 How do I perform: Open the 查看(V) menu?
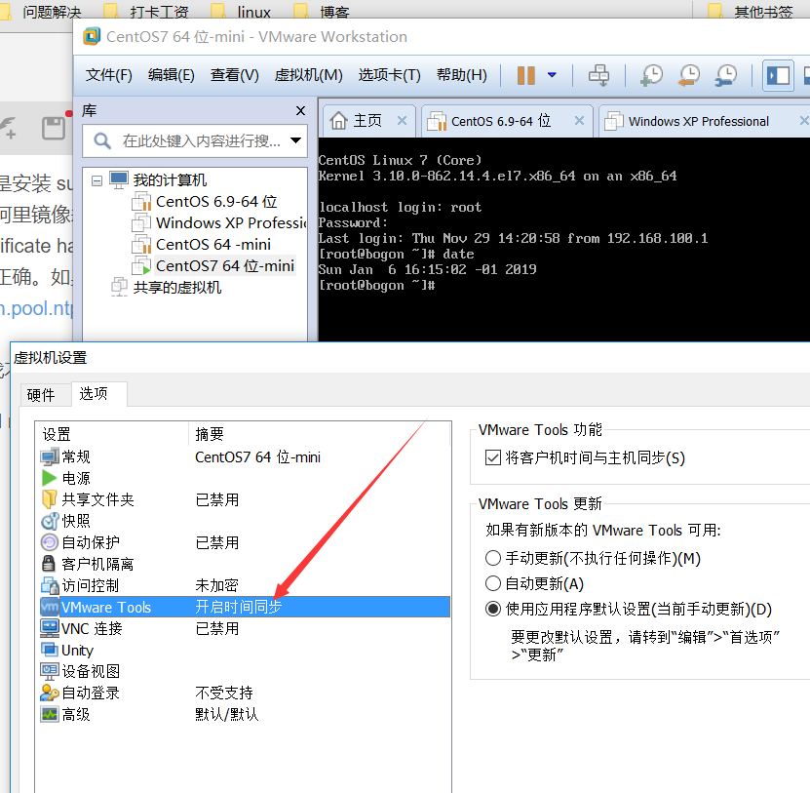pos(235,75)
